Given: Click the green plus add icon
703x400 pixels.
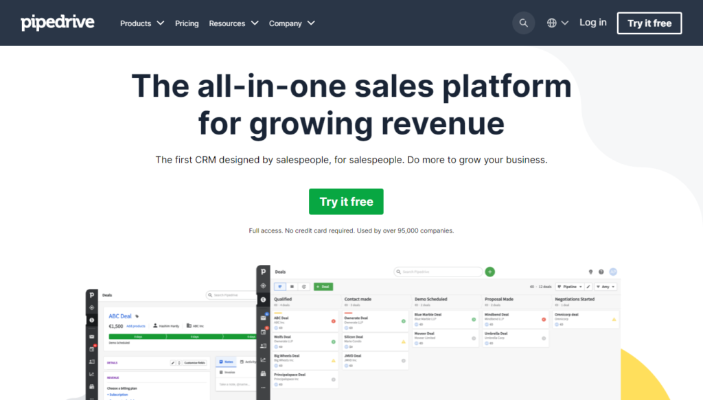Looking at the screenshot, I should (x=489, y=272).
